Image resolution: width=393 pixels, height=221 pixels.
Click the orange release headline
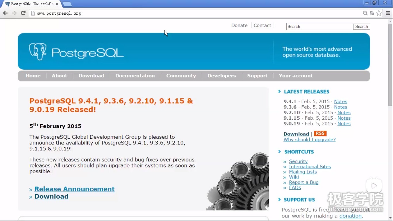[x=111, y=105]
